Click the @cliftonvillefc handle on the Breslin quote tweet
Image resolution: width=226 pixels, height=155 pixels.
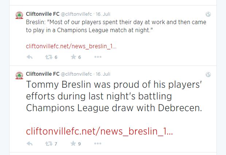point(76,14)
